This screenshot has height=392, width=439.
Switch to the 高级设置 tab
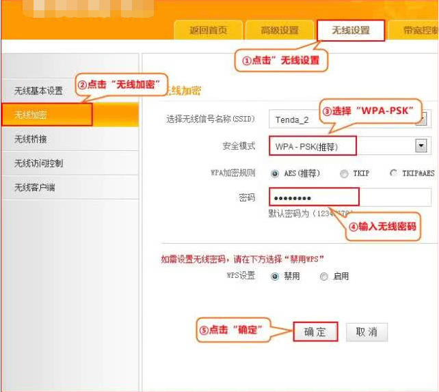click(279, 31)
